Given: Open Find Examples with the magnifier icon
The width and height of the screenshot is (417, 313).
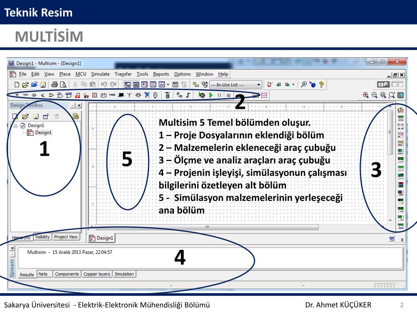Looking at the screenshot, I should pyautogui.click(x=303, y=85).
